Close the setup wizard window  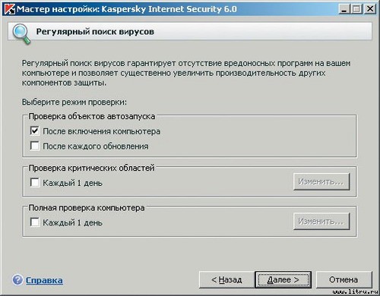coord(370,9)
